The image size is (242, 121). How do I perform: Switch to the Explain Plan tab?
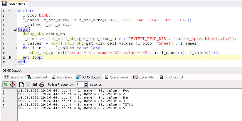144,77
